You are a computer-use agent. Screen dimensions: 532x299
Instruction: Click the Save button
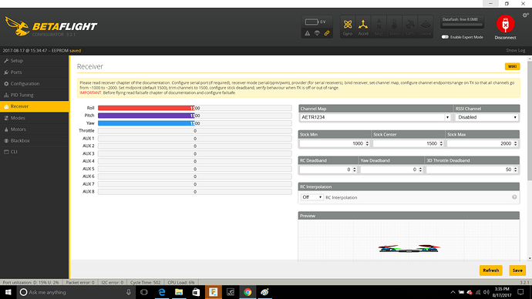point(517,270)
